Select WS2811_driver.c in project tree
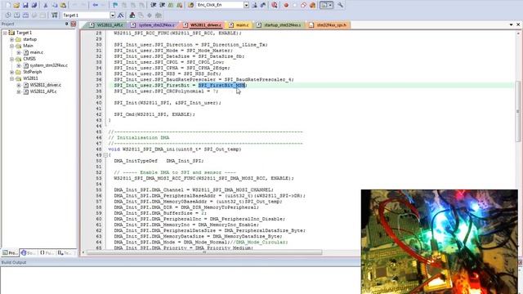 pyautogui.click(x=46, y=85)
